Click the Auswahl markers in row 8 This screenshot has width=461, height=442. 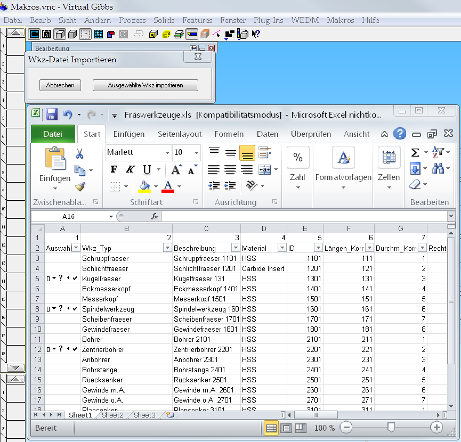(62, 309)
